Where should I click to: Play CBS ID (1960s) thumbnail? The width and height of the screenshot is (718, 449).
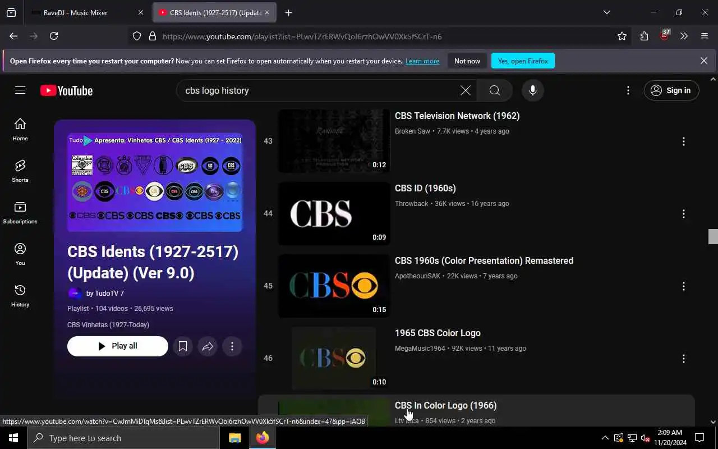point(334,213)
